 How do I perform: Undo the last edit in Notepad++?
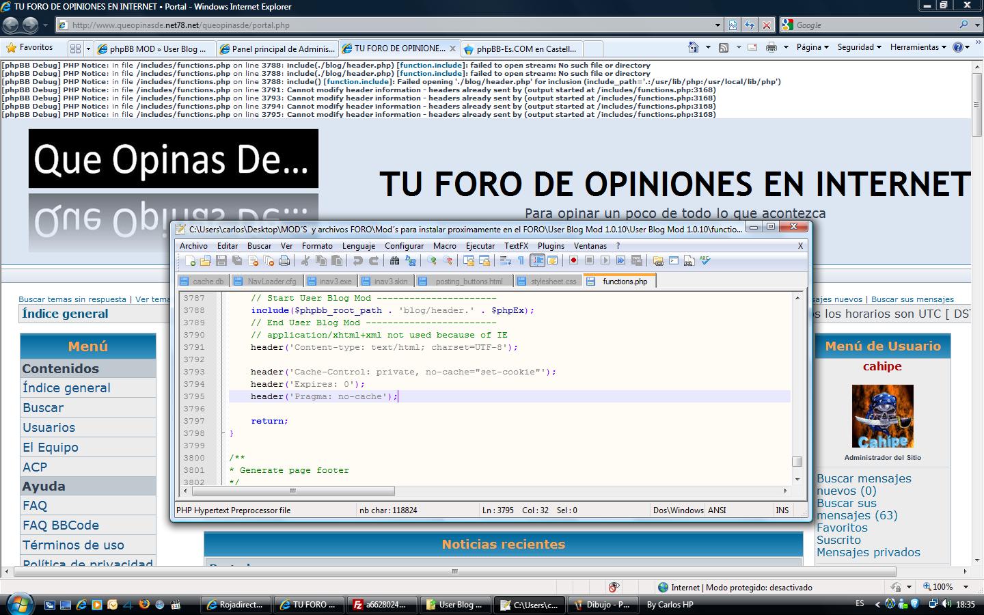point(357,260)
